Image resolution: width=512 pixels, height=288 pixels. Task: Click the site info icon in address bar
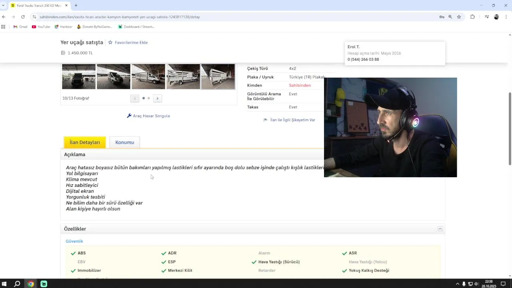(34, 17)
